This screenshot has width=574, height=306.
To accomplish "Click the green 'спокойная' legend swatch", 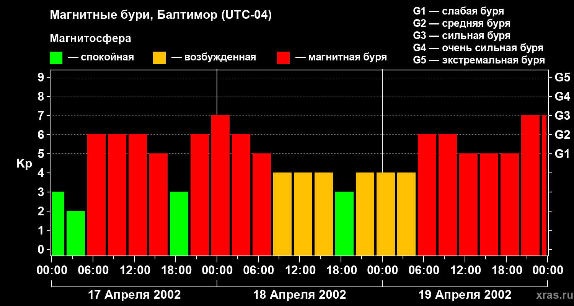I will pos(56,58).
